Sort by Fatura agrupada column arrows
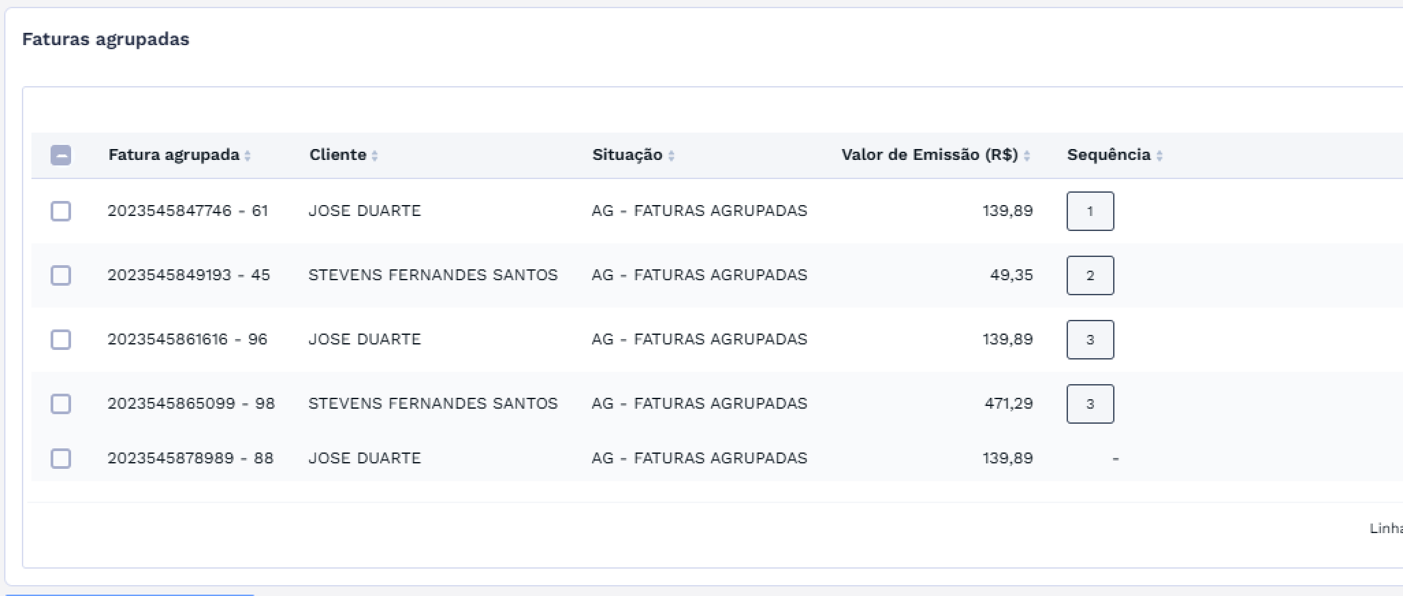 tap(248, 156)
